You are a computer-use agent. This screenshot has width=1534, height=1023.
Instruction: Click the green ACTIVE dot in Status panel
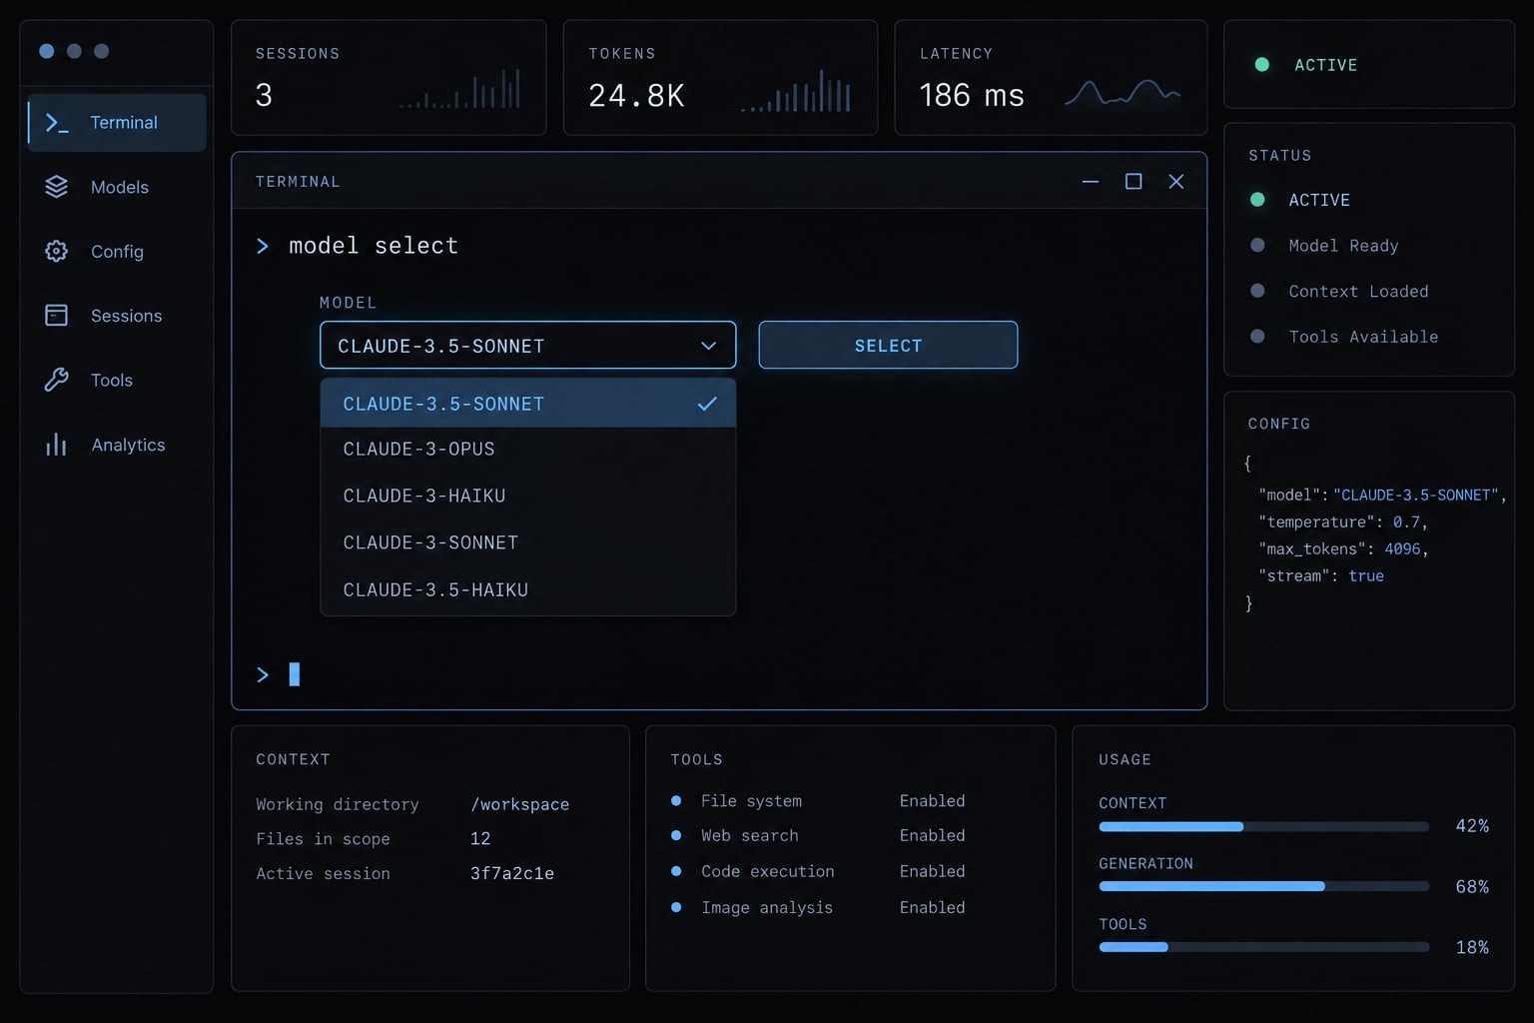point(1258,200)
